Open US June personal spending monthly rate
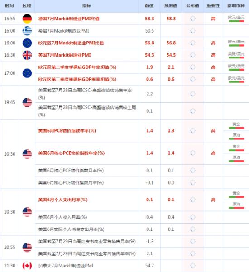This screenshot has height=272, width=249. click(x=63, y=200)
